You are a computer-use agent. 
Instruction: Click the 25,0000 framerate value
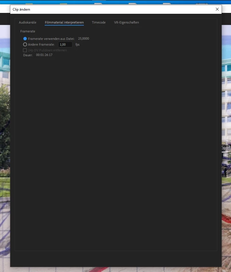(84, 38)
